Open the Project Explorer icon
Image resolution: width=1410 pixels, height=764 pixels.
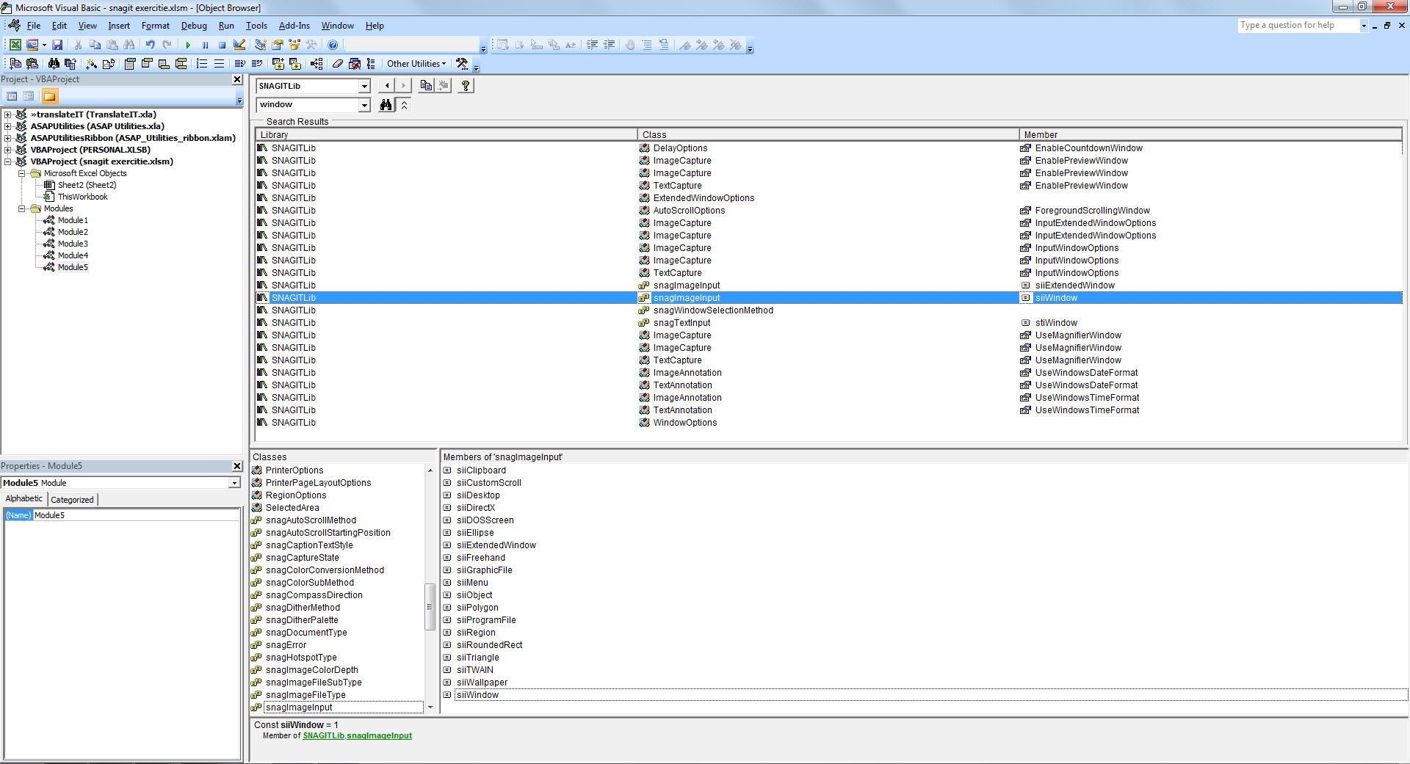point(261,45)
